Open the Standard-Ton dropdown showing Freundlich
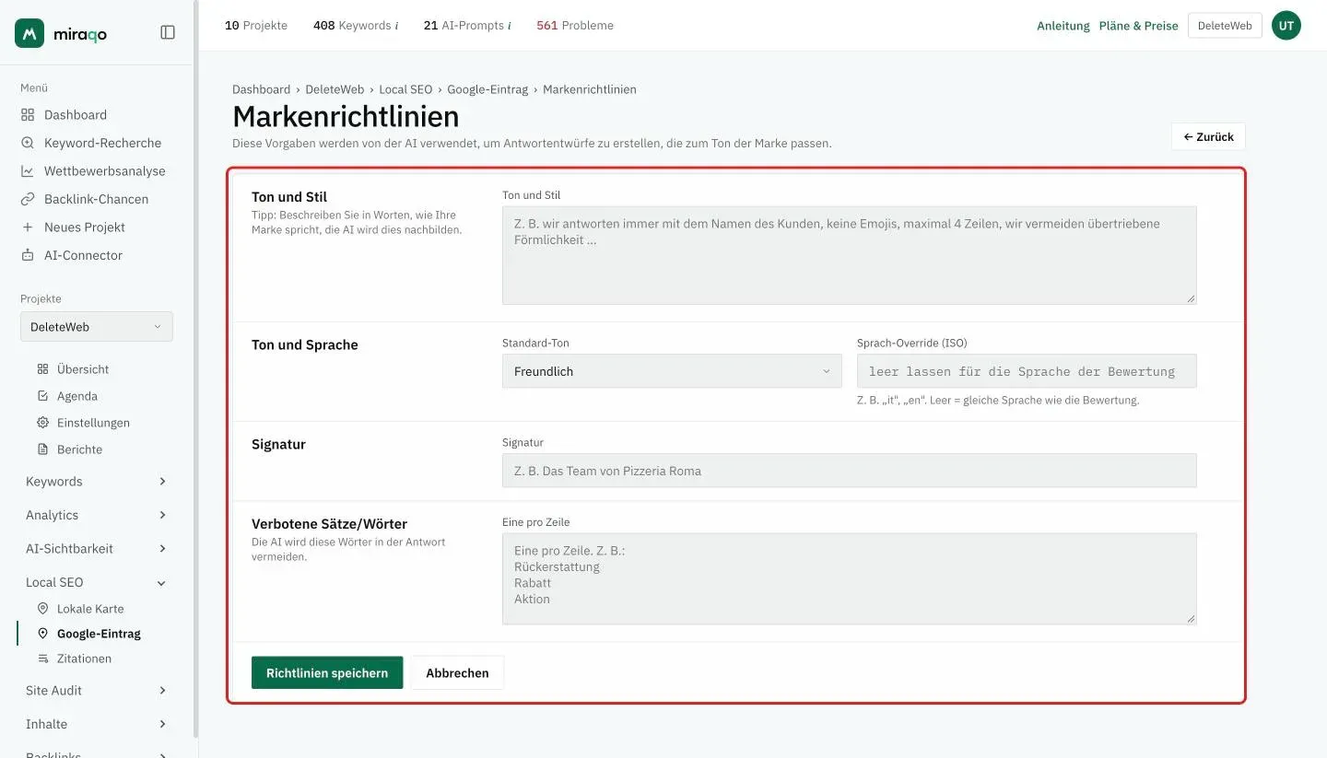The width and height of the screenshot is (1327, 758). click(x=672, y=371)
